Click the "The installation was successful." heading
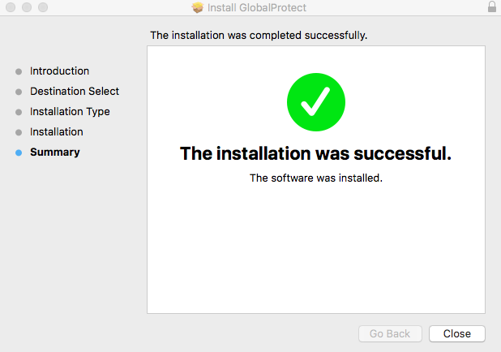The image size is (501, 352). [315, 153]
